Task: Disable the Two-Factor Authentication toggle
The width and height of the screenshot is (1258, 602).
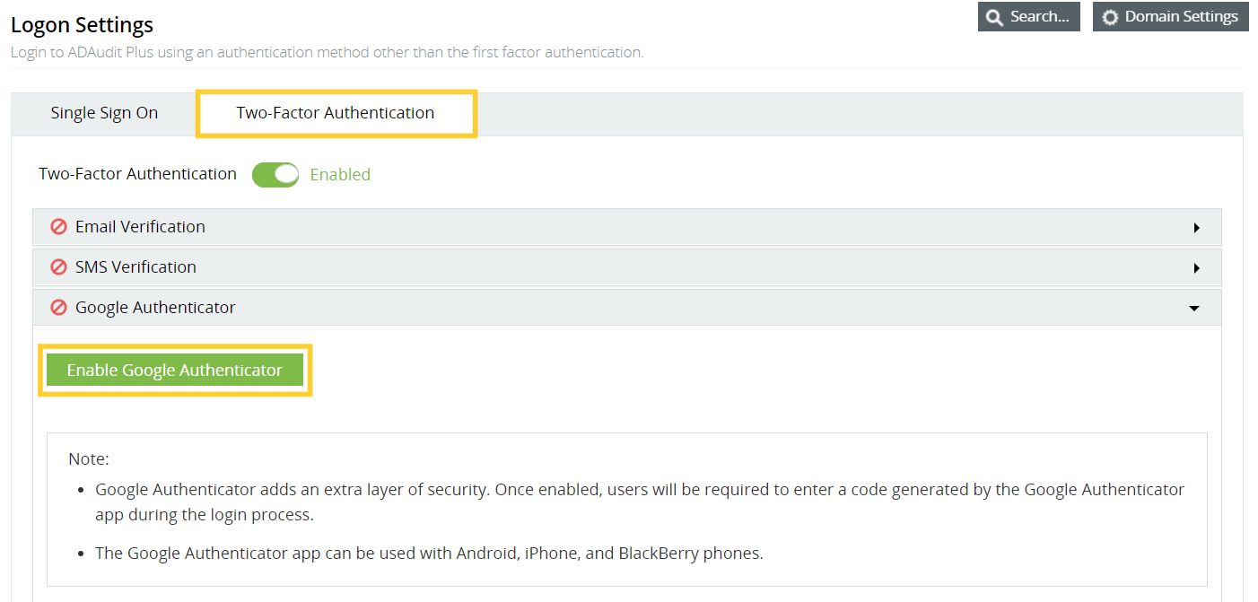Action: click(275, 174)
